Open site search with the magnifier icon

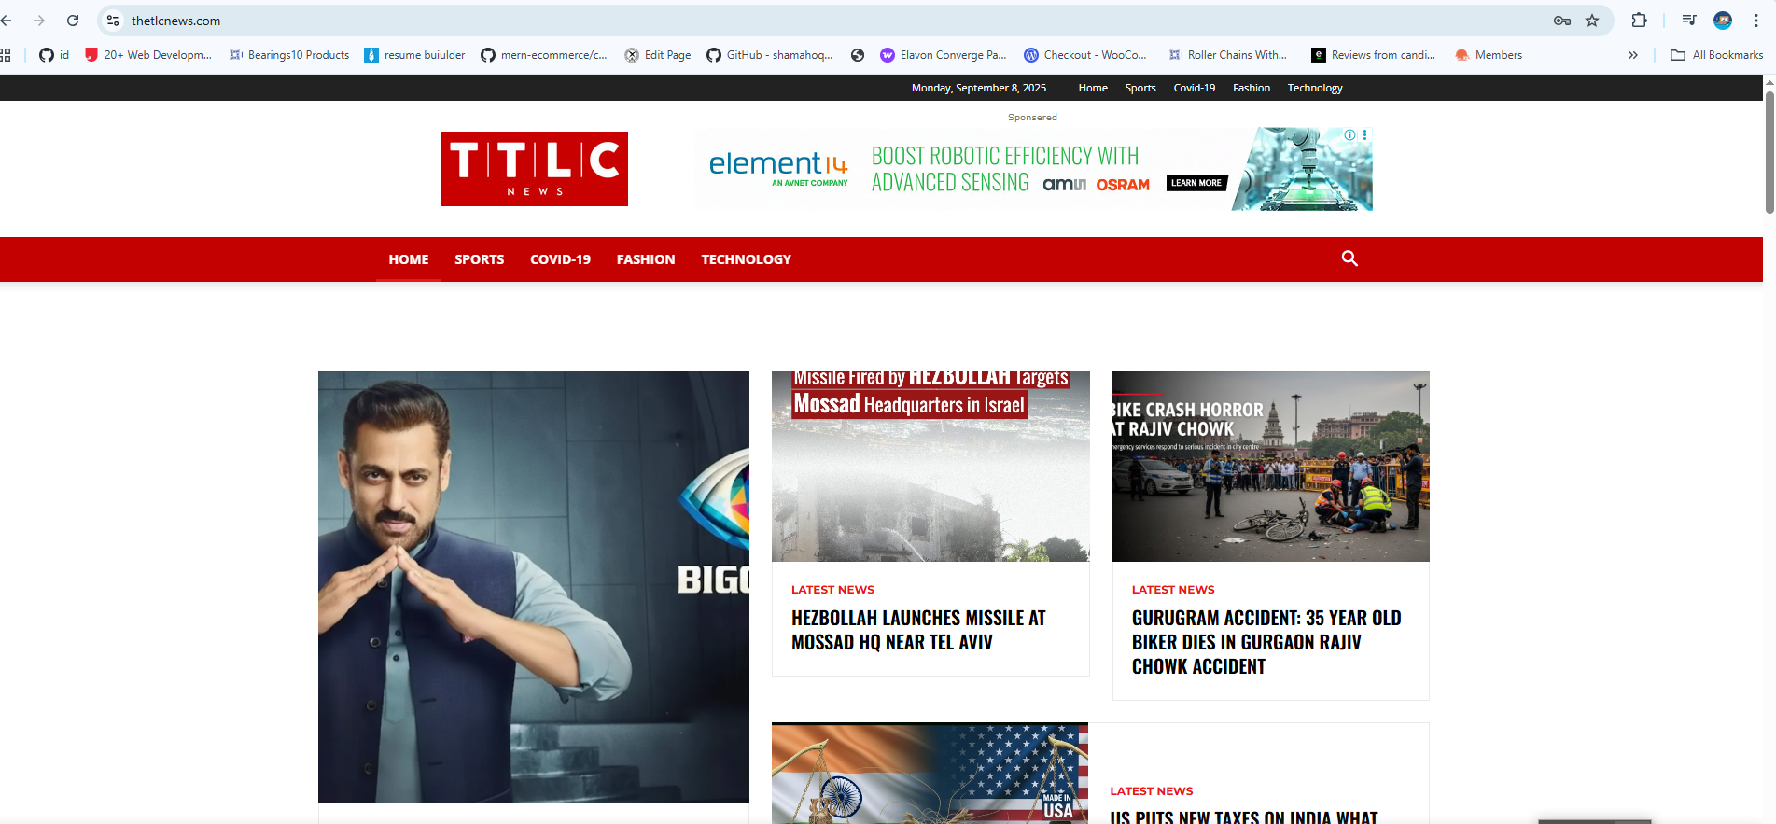pyautogui.click(x=1349, y=258)
